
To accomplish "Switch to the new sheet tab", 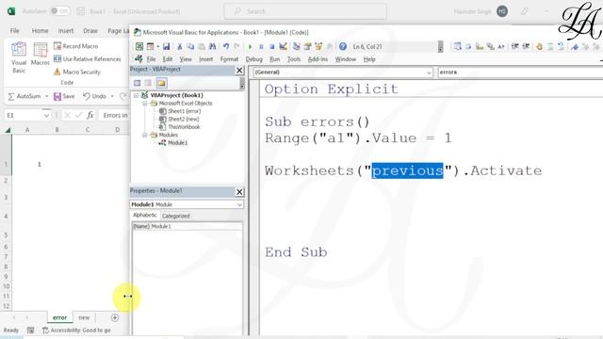I will tap(84, 317).
